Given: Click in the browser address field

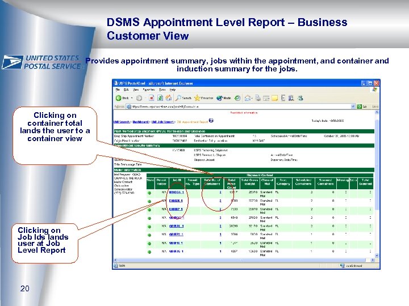Looking at the screenshot, I should pos(240,107).
